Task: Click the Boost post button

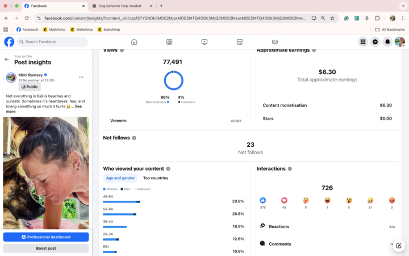Action: point(46,248)
